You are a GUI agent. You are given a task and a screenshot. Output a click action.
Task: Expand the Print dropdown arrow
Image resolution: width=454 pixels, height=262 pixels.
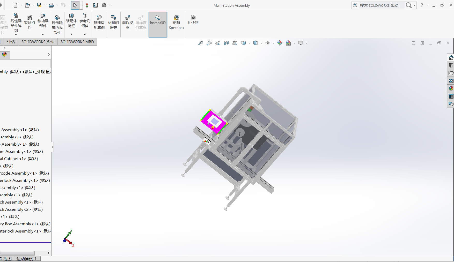coord(57,5)
